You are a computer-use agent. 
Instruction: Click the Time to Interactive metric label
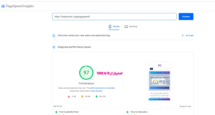click(x=139, y=112)
